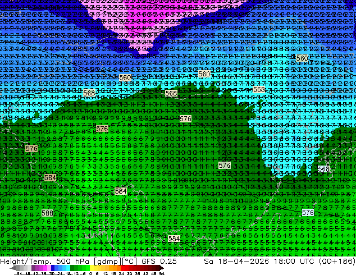Select the 568 label at the far right
The height and width of the screenshot is (275, 356).
[x=324, y=169]
